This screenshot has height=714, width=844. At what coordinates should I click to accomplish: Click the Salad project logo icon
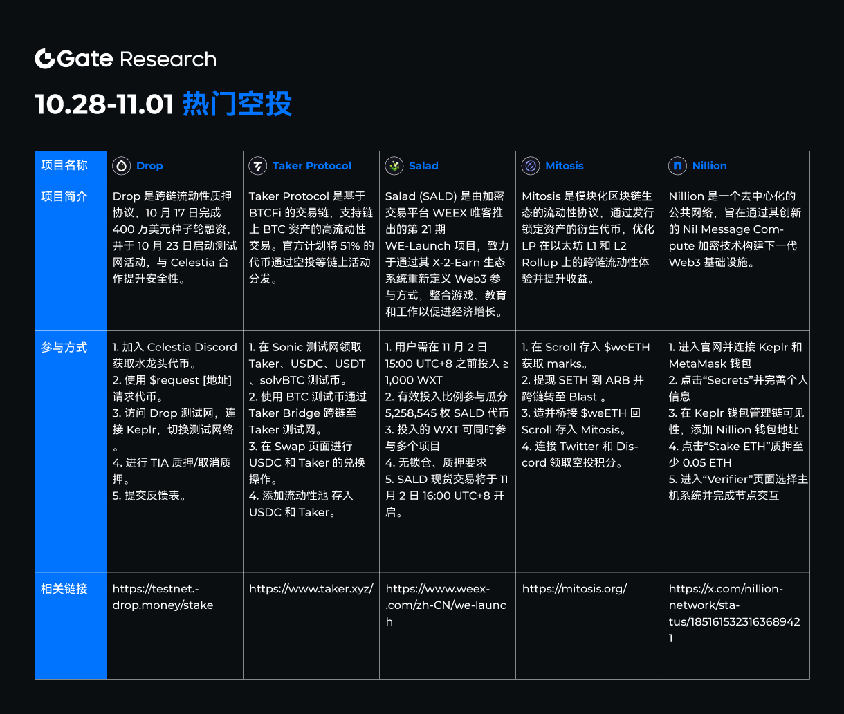point(394,165)
